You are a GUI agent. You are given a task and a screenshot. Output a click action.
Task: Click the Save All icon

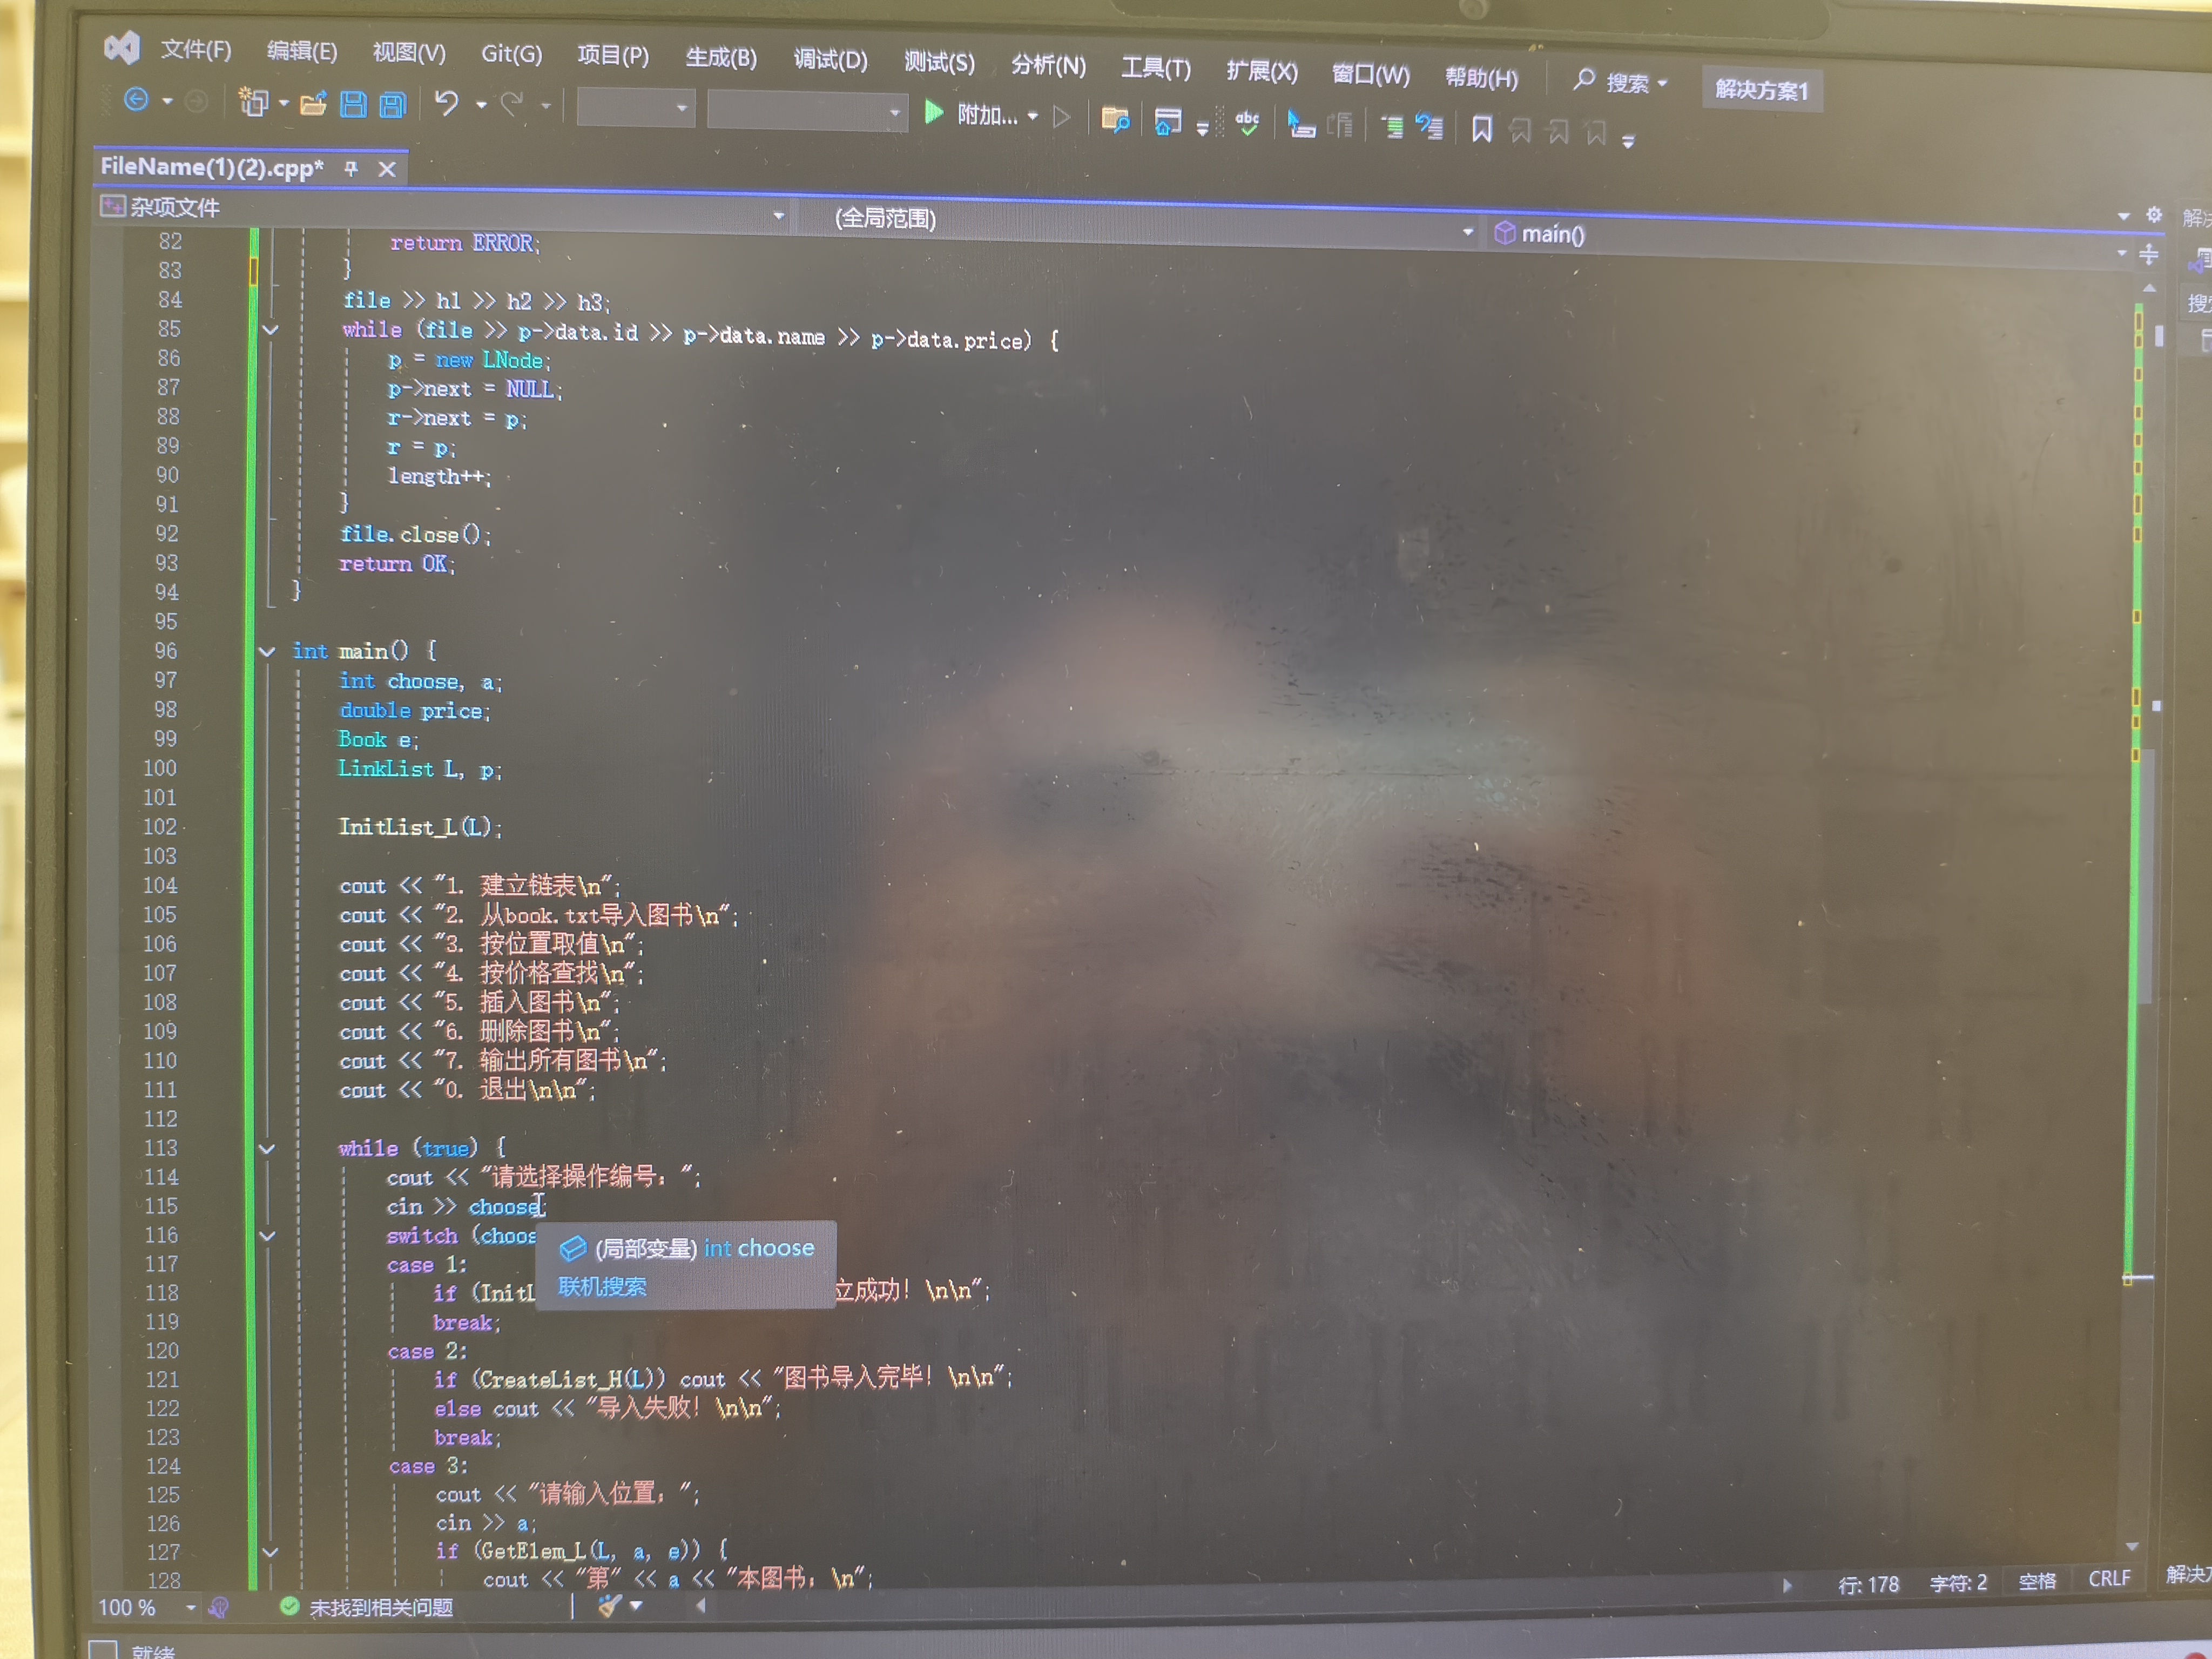tap(393, 105)
